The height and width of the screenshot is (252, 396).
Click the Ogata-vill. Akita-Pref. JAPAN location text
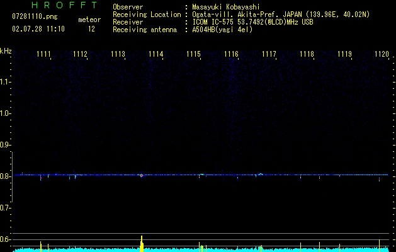(x=281, y=14)
